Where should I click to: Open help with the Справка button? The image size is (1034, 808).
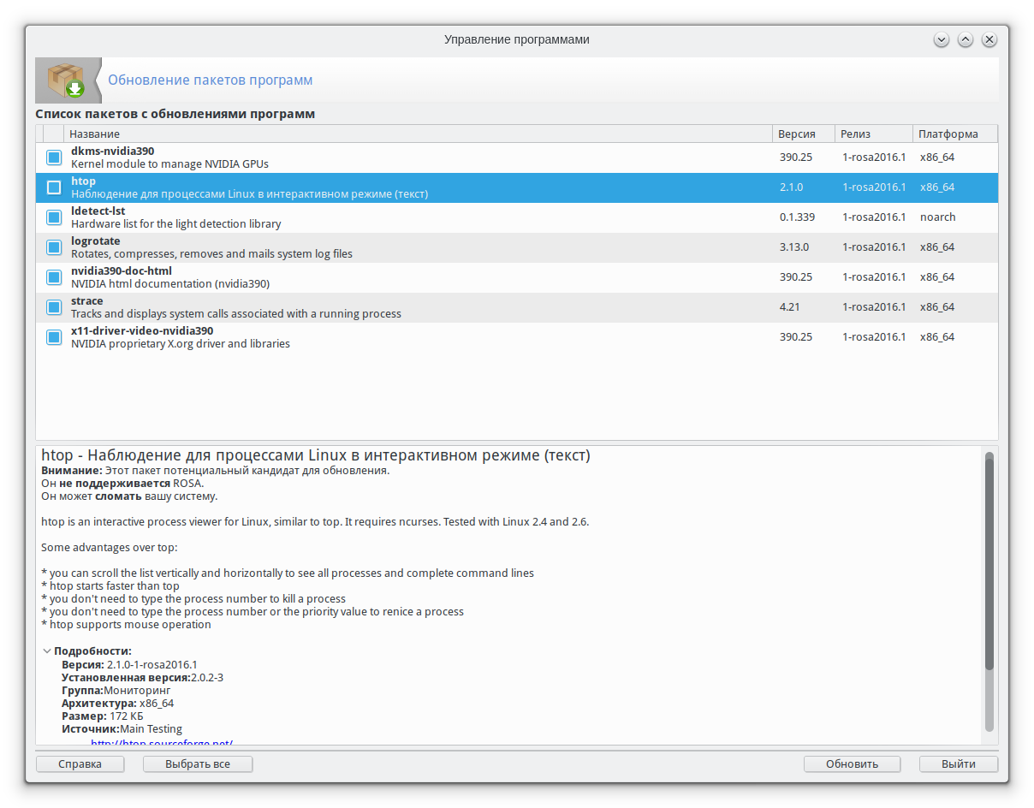(80, 764)
